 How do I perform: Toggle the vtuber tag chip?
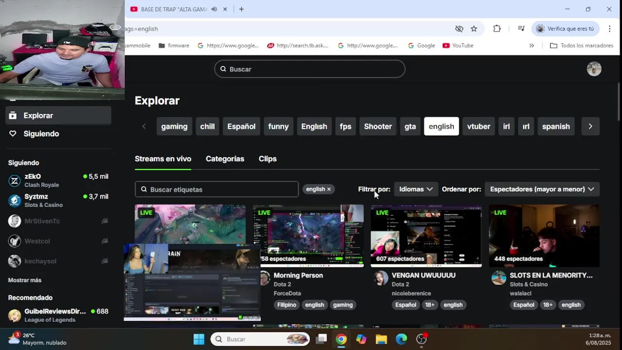[x=479, y=126]
